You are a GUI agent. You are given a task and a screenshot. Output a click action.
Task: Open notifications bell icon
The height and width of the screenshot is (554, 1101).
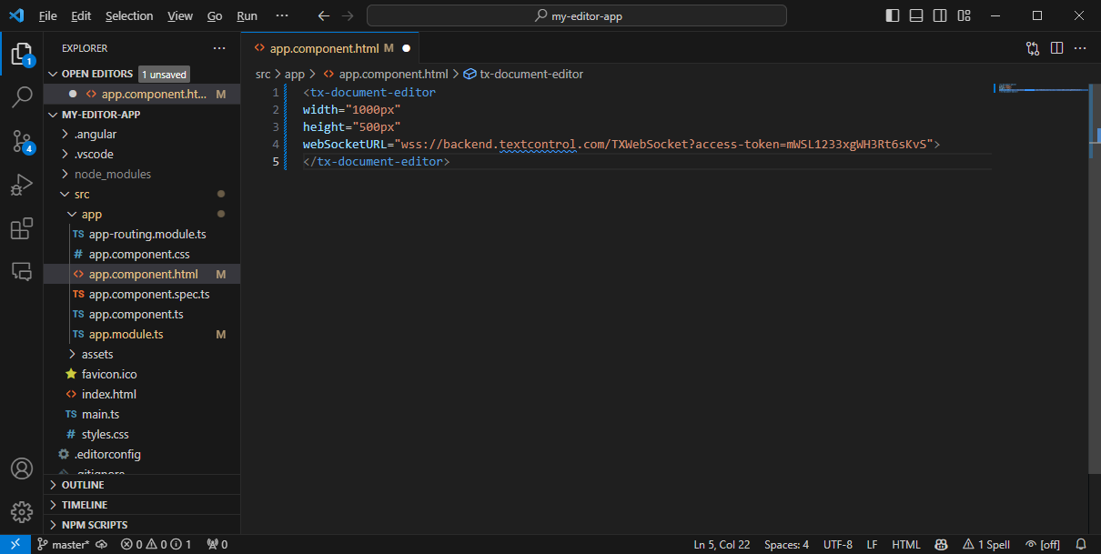pyautogui.click(x=1082, y=544)
